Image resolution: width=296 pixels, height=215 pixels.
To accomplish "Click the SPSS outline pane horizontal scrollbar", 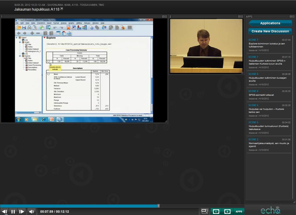I will tap(28, 112).
